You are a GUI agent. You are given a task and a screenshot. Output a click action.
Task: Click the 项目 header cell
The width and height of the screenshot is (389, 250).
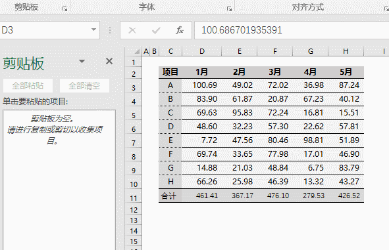coord(170,72)
